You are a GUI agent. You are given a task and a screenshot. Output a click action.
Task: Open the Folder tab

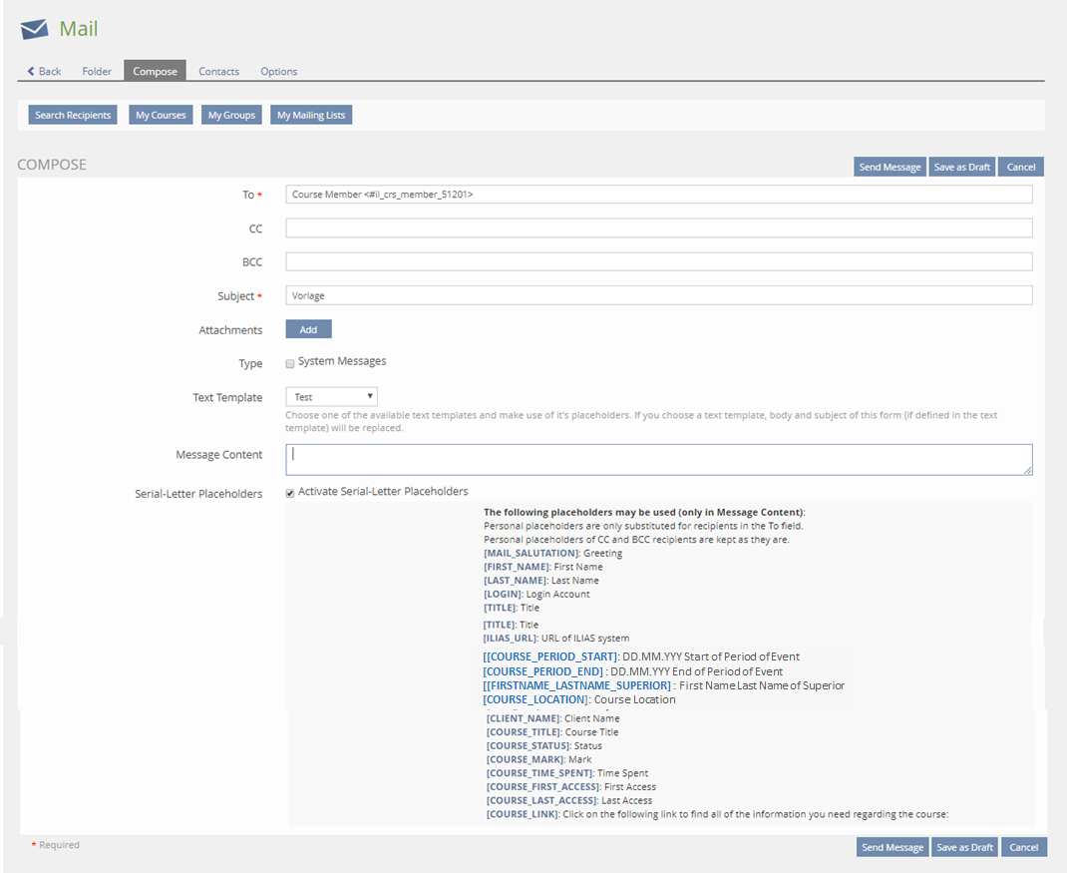(97, 71)
